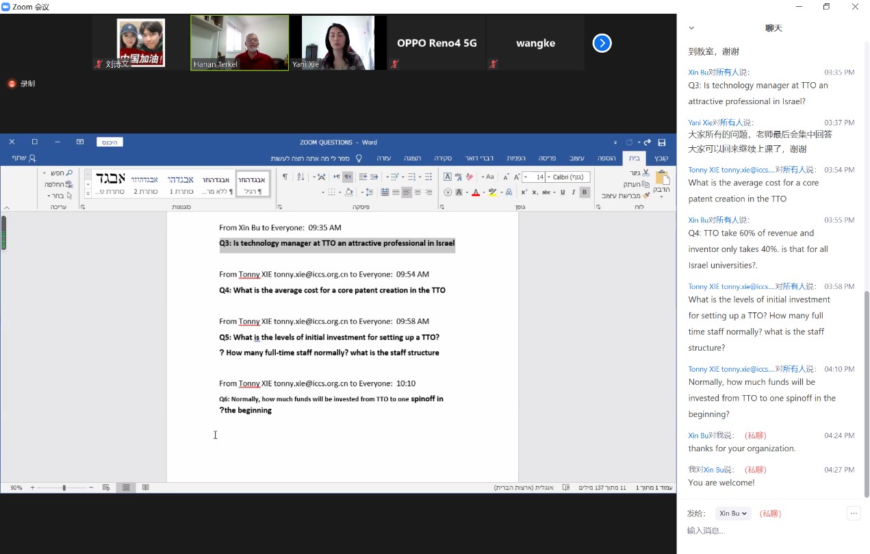Open the Home (בית) ribbon tab
This screenshot has height=554, width=870.
pyautogui.click(x=635, y=158)
